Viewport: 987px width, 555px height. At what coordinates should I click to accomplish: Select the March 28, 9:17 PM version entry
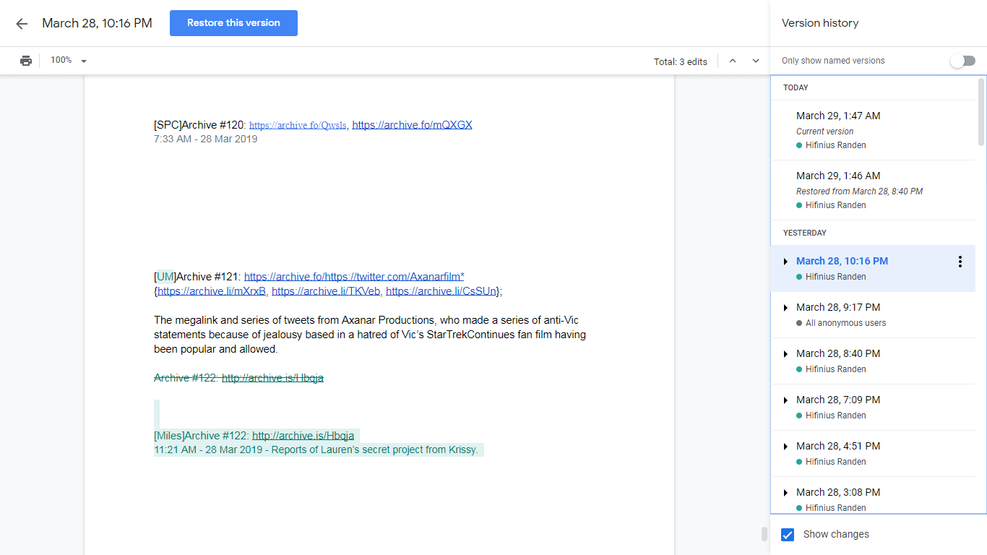pyautogui.click(x=873, y=315)
